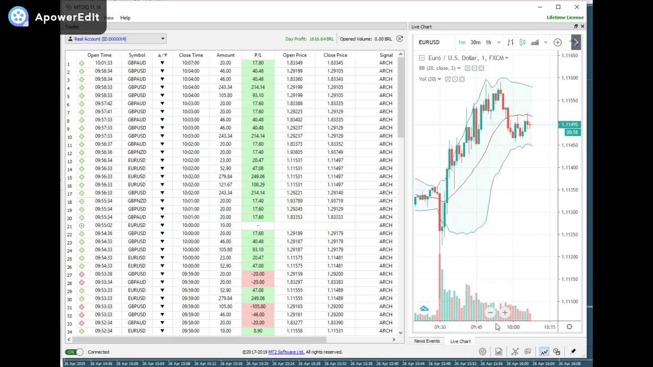The width and height of the screenshot is (653, 367).
Task: Hide the BB indicator eye icon
Action: (x=467, y=68)
